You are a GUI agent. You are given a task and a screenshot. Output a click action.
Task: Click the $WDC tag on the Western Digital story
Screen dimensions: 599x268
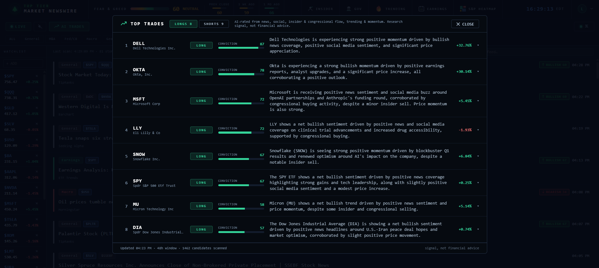pos(90,97)
